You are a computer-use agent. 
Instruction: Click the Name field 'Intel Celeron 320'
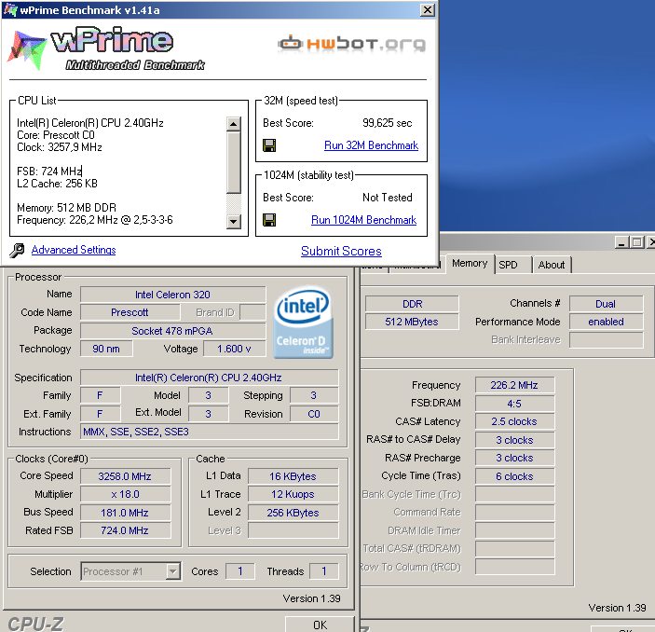click(x=172, y=295)
